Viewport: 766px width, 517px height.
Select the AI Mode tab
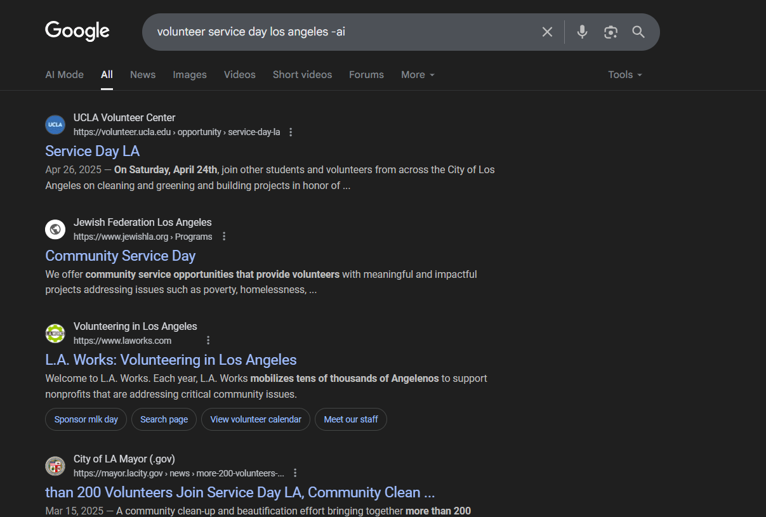[x=64, y=75]
